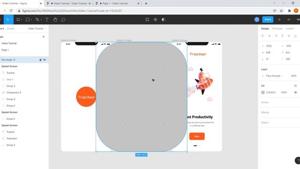Open the Export section
The image size is (300, 169).
pyautogui.click(x=265, y=123)
